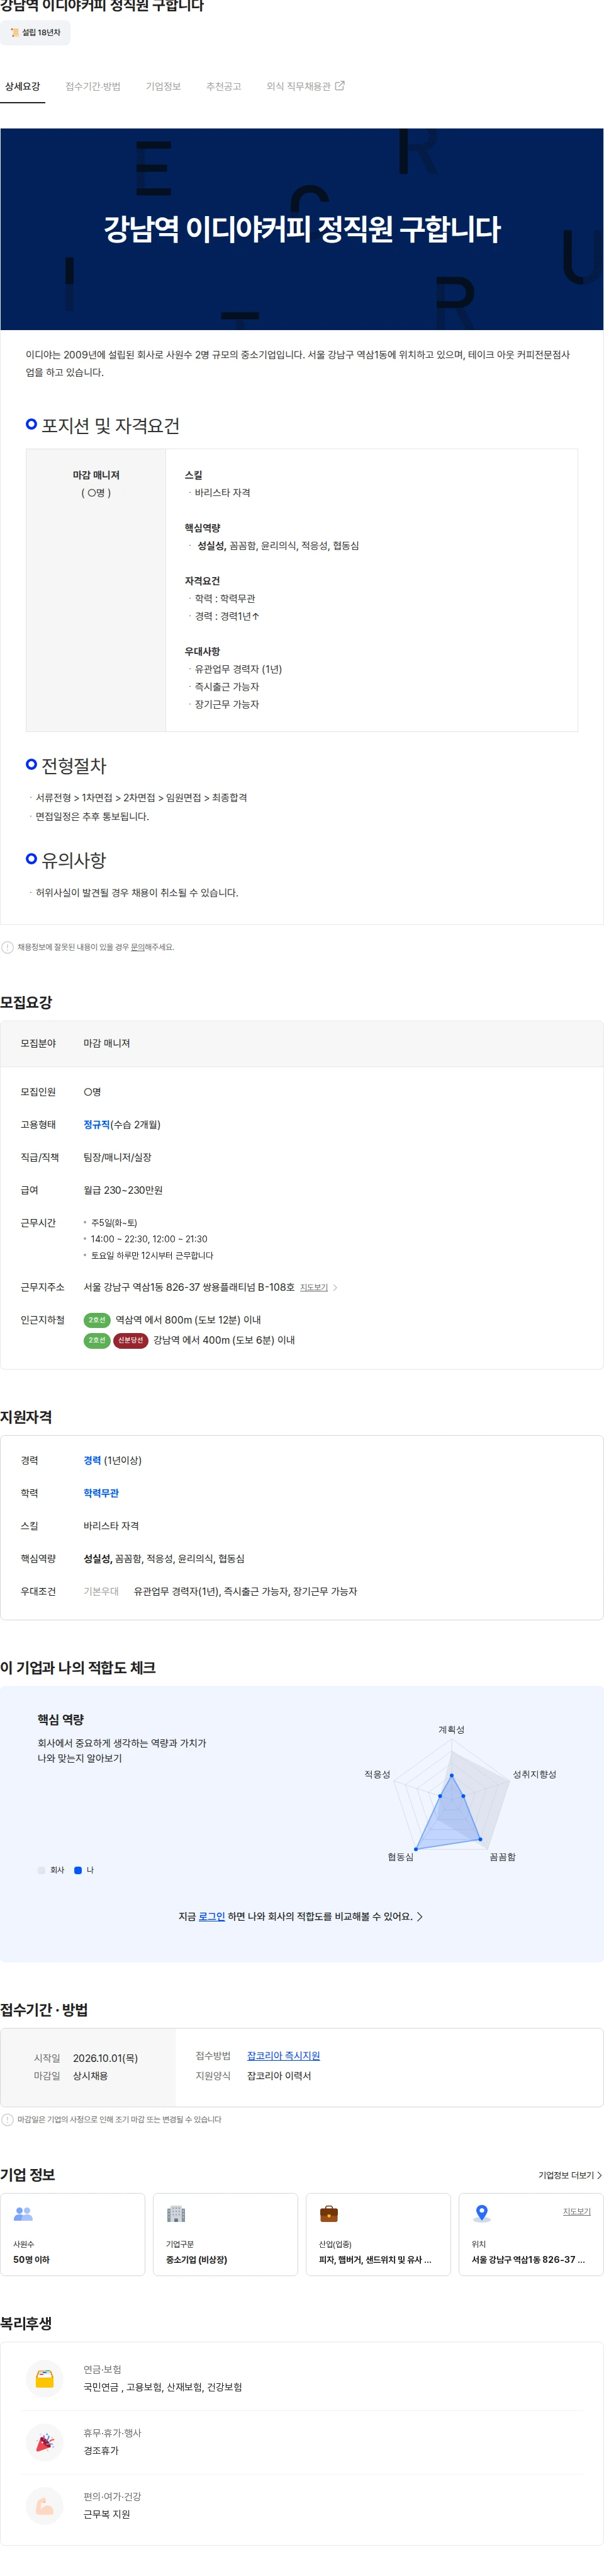604x2576 pixels.
Task: Click the 계획성 radar chart label
Action: pos(451,1729)
